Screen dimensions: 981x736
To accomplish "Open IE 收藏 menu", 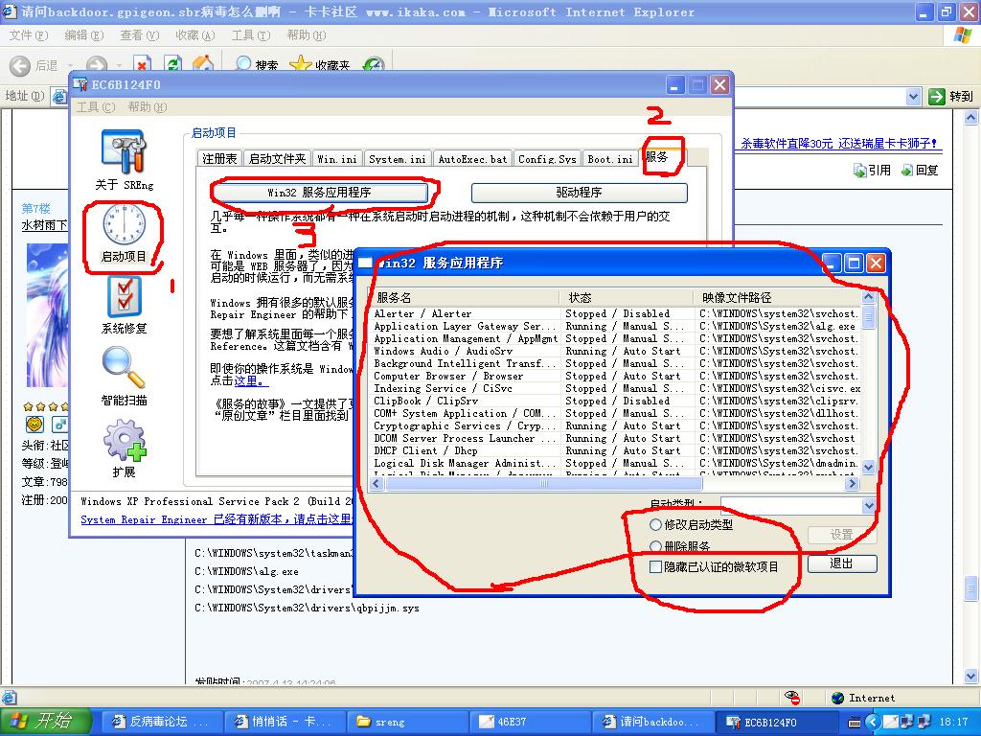I will tap(194, 35).
